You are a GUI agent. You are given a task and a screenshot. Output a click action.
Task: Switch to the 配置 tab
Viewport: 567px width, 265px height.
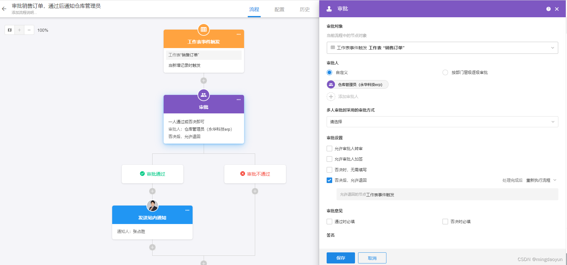[x=279, y=9]
